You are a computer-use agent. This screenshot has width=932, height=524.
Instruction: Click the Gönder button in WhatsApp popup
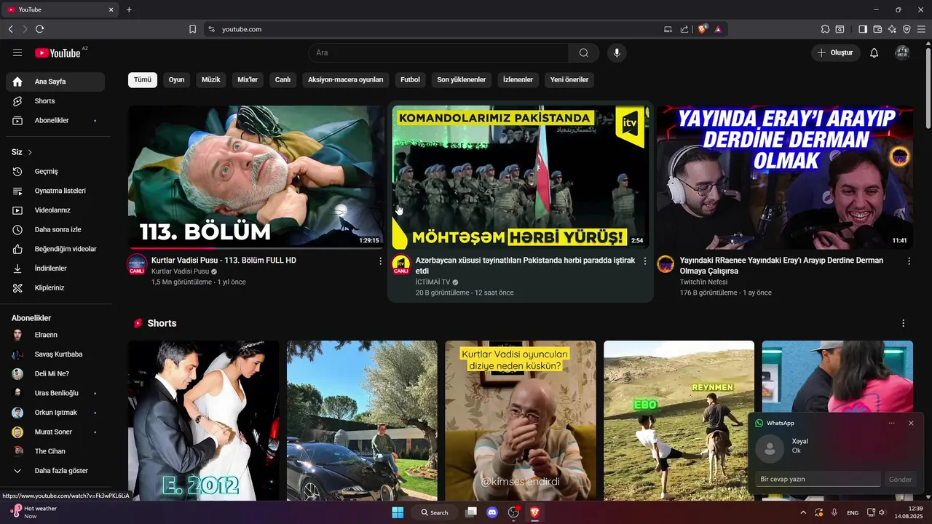click(900, 480)
